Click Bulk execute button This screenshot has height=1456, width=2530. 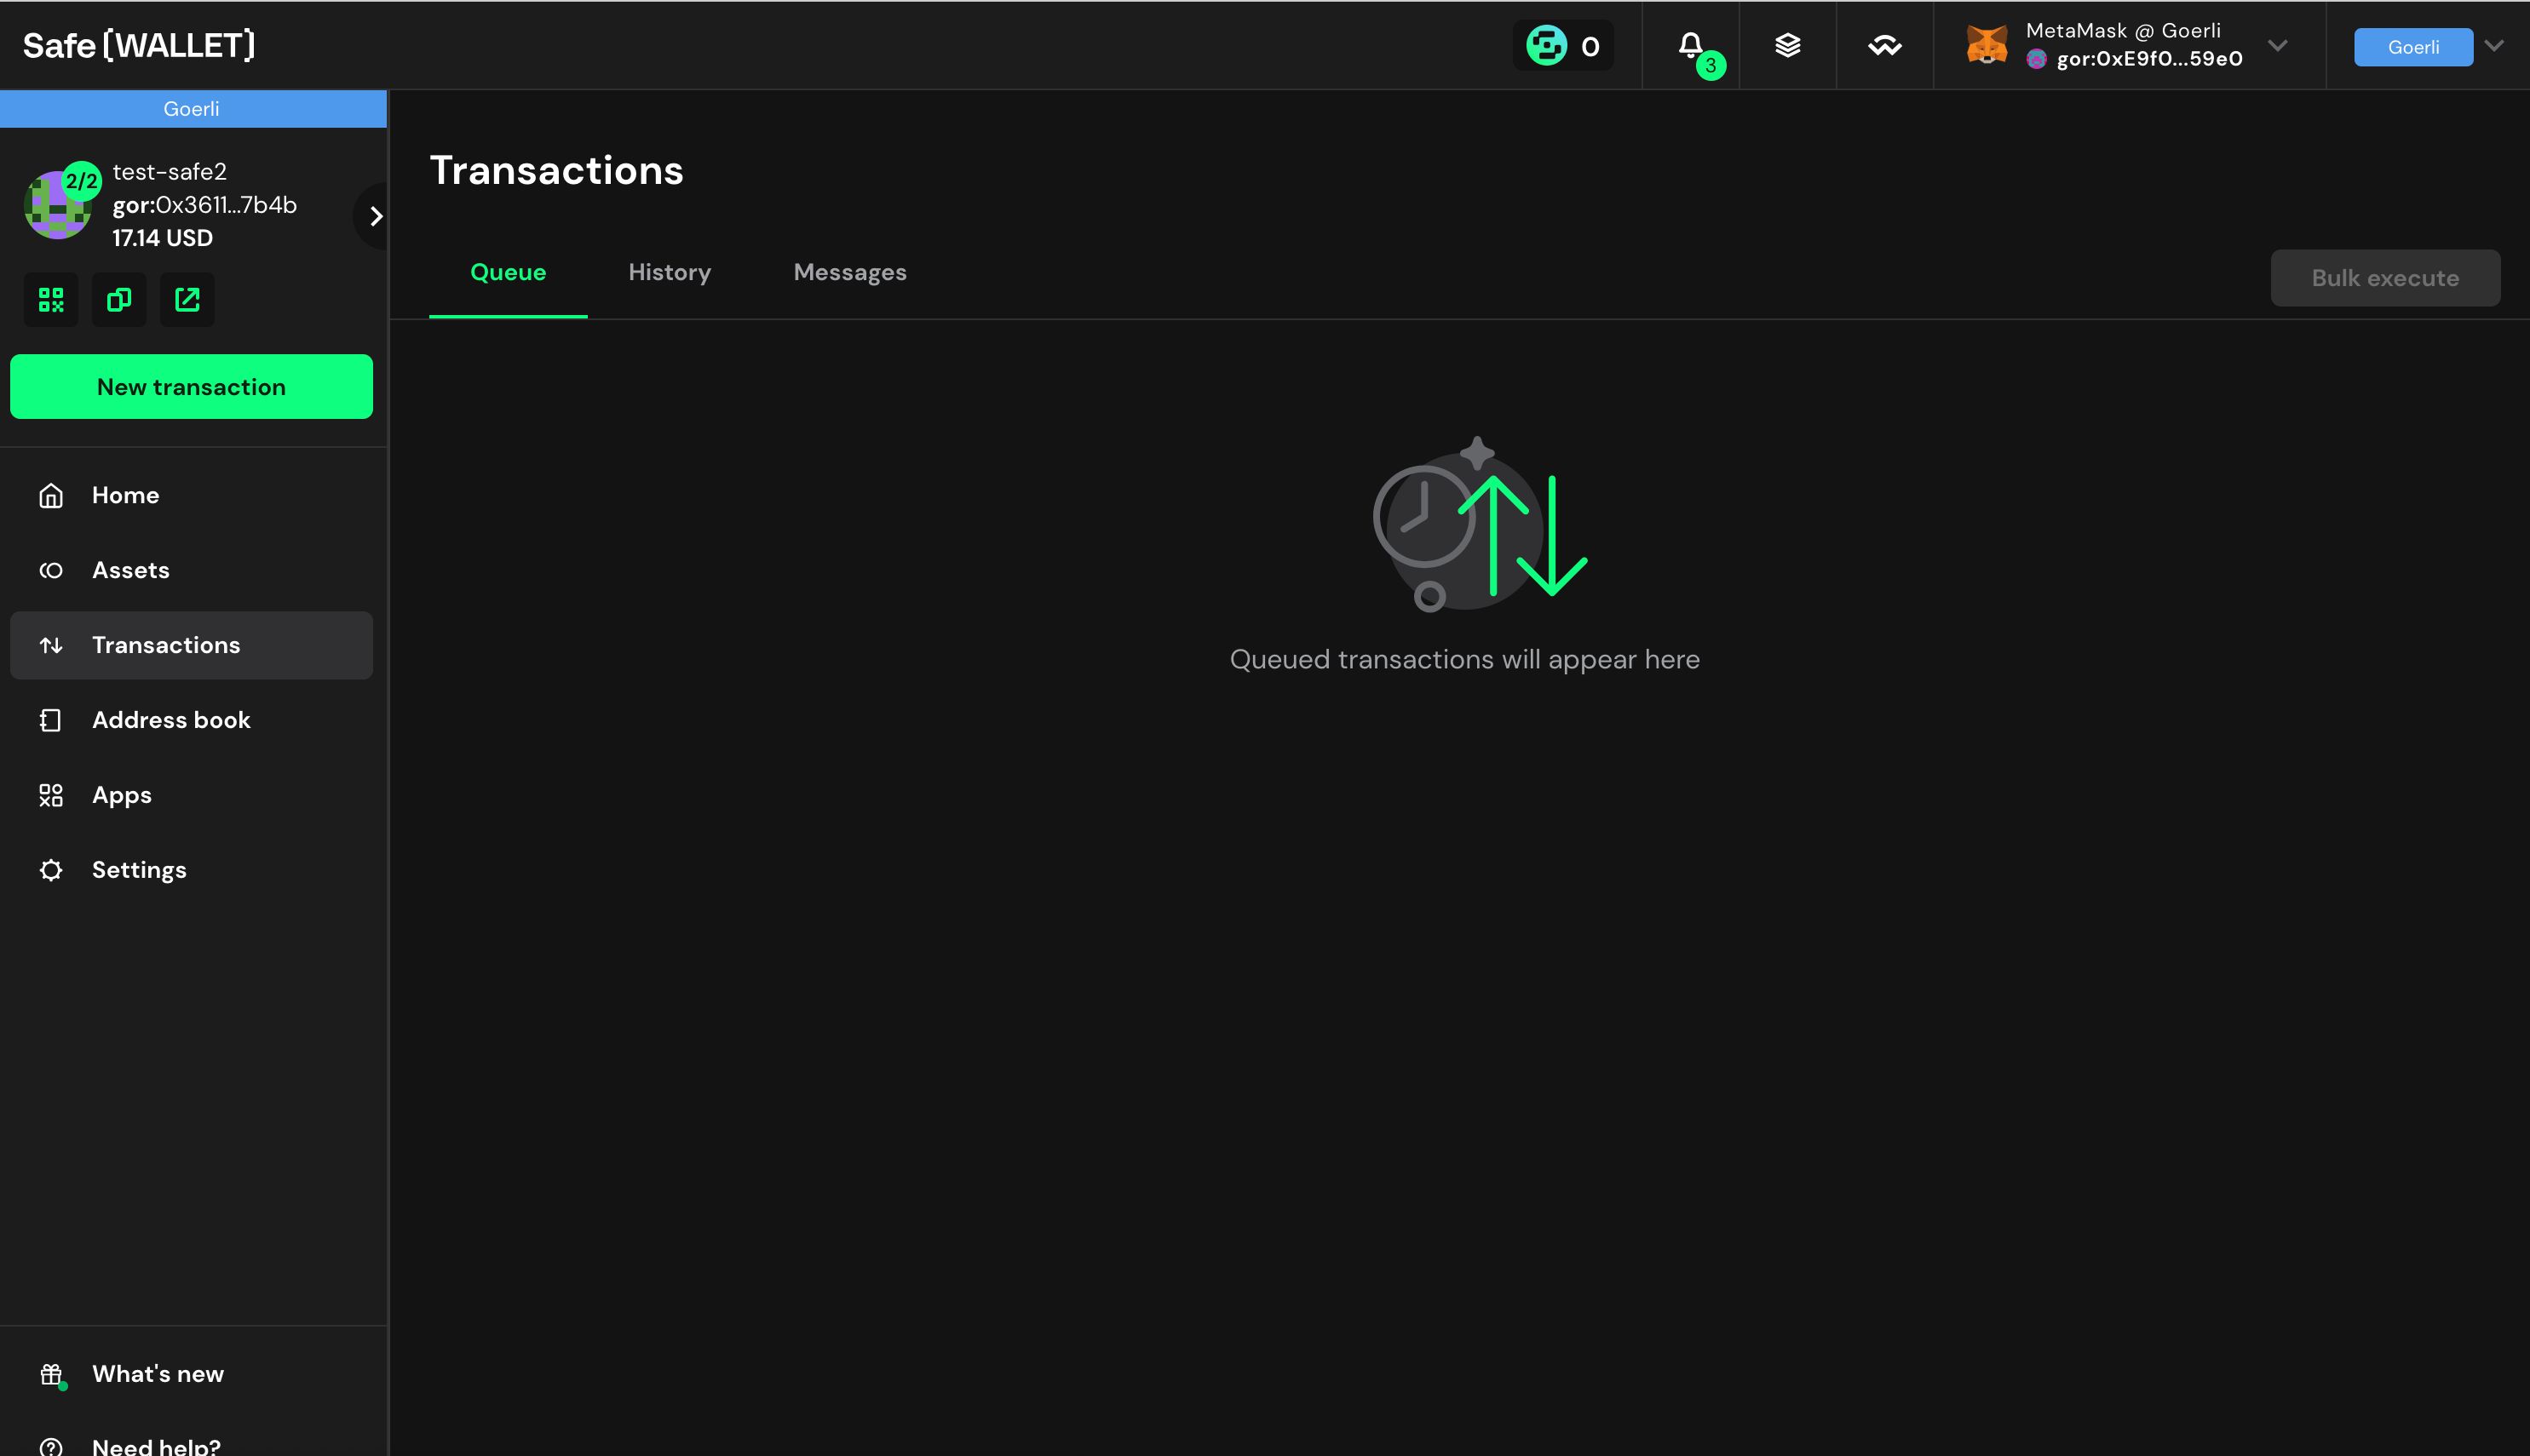pos(2385,278)
